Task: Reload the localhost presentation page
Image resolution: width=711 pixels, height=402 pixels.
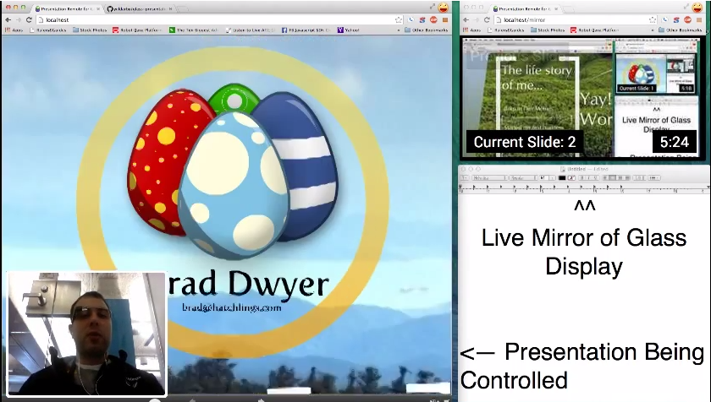Action: (x=29, y=20)
